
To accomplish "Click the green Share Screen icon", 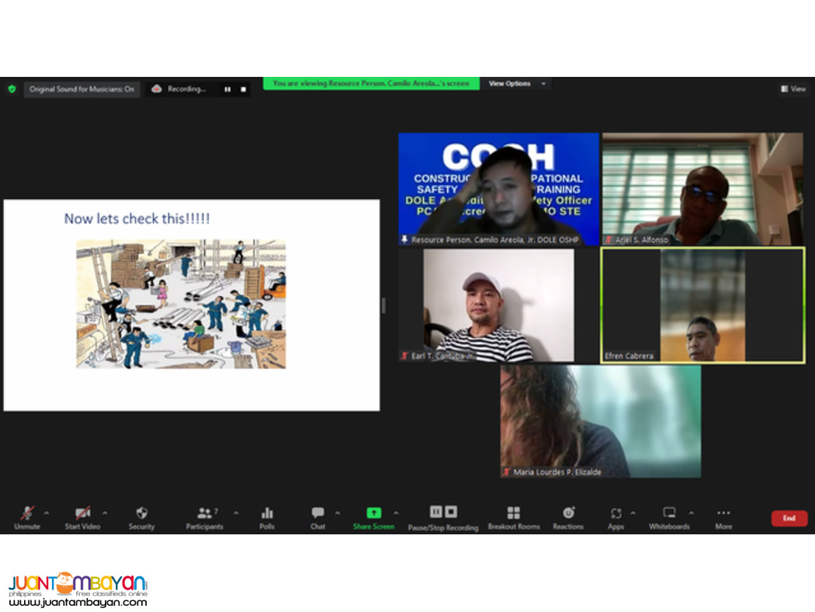I will click(x=373, y=513).
